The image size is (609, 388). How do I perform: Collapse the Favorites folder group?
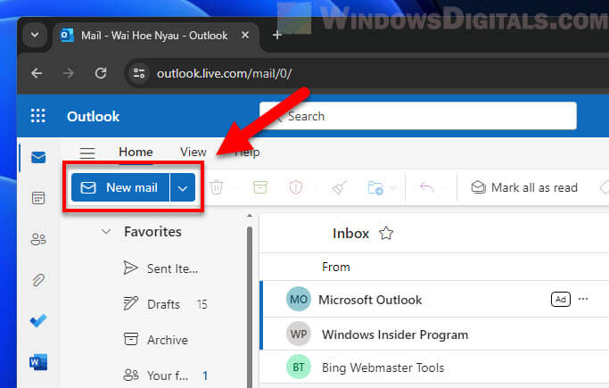106,232
